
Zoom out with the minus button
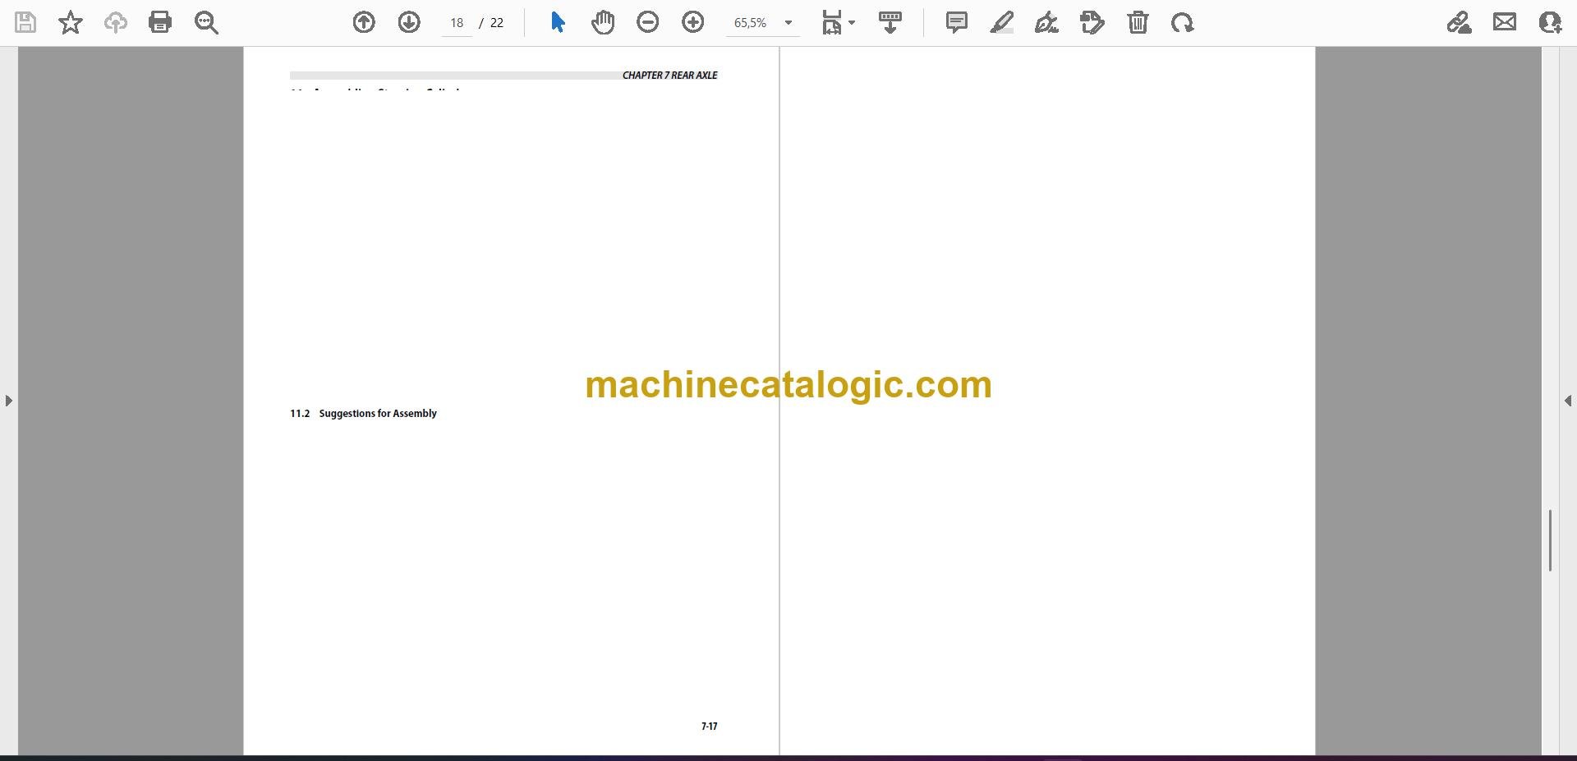648,22
